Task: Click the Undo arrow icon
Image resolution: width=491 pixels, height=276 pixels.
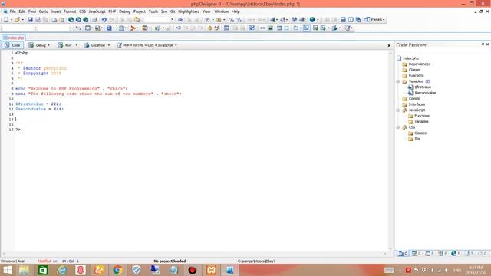Action: pyautogui.click(x=104, y=20)
